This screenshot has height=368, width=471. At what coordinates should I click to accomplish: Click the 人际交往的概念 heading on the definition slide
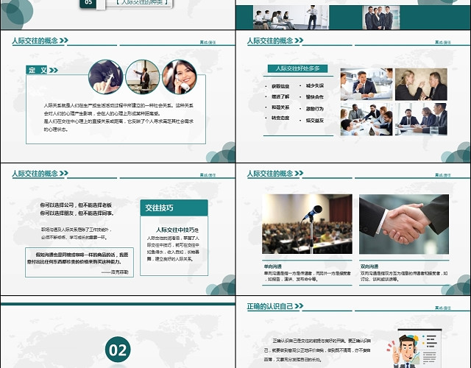(x=35, y=41)
